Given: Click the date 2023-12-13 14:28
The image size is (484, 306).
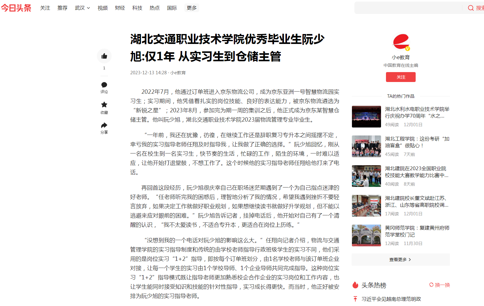Looking at the screenshot, I should click(148, 73).
